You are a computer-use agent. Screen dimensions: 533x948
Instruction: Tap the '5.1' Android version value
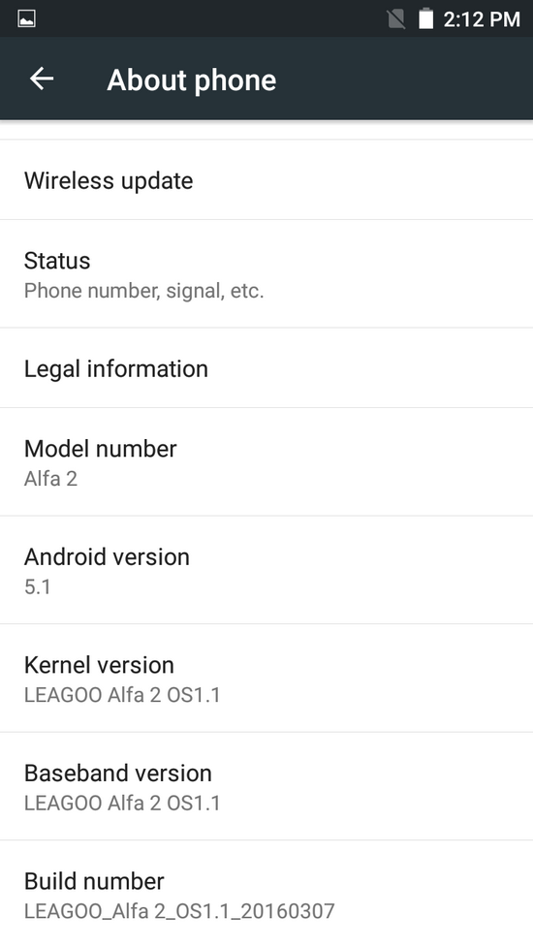tap(38, 587)
